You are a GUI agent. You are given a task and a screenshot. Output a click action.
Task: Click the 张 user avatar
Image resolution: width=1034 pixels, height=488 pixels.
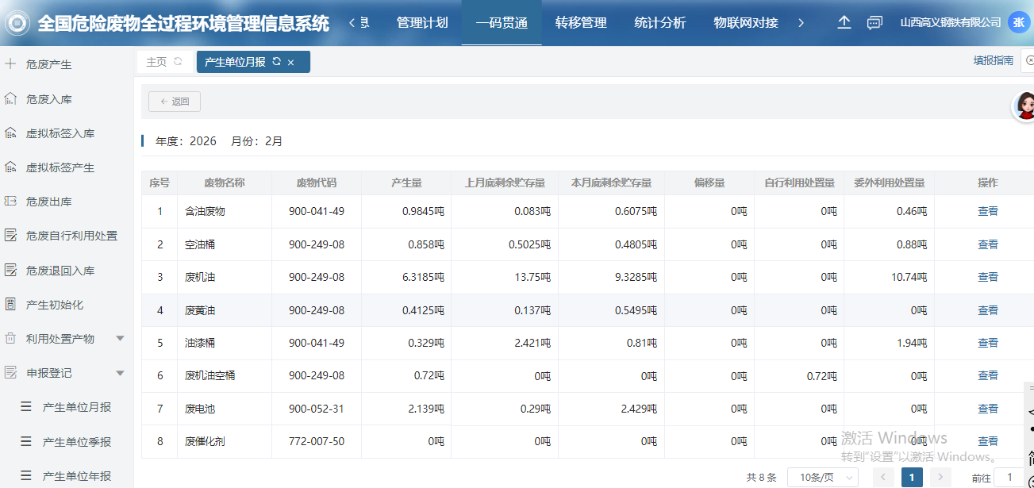pos(1018,23)
